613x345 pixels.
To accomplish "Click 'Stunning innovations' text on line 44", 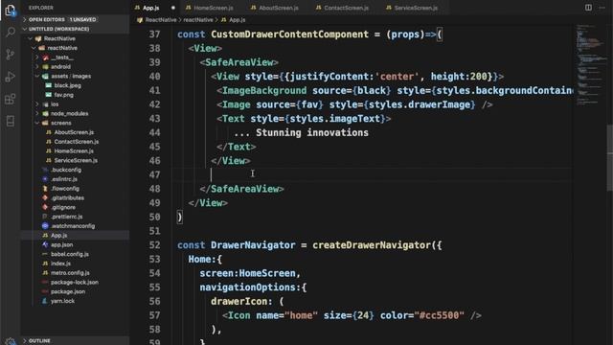I will click(x=312, y=133).
